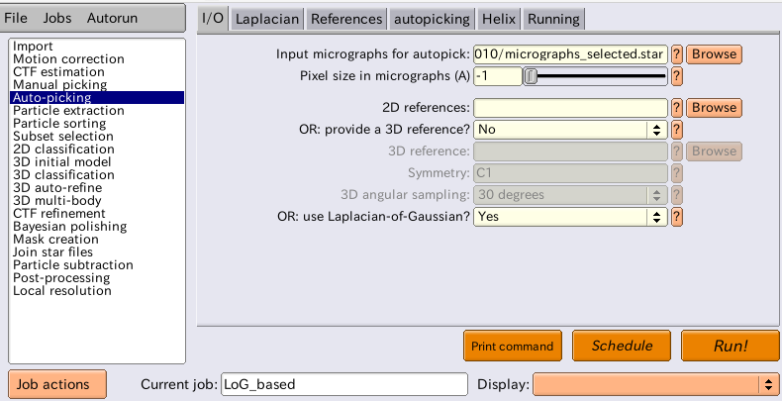Open the Display dropdown at bottom
The height and width of the screenshot is (401, 782).
(654, 384)
